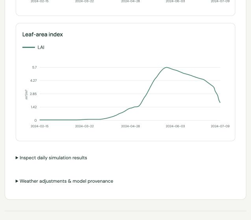Click the 2.85 y-axis tick label
The width and height of the screenshot is (251, 220).
pyautogui.click(x=33, y=94)
